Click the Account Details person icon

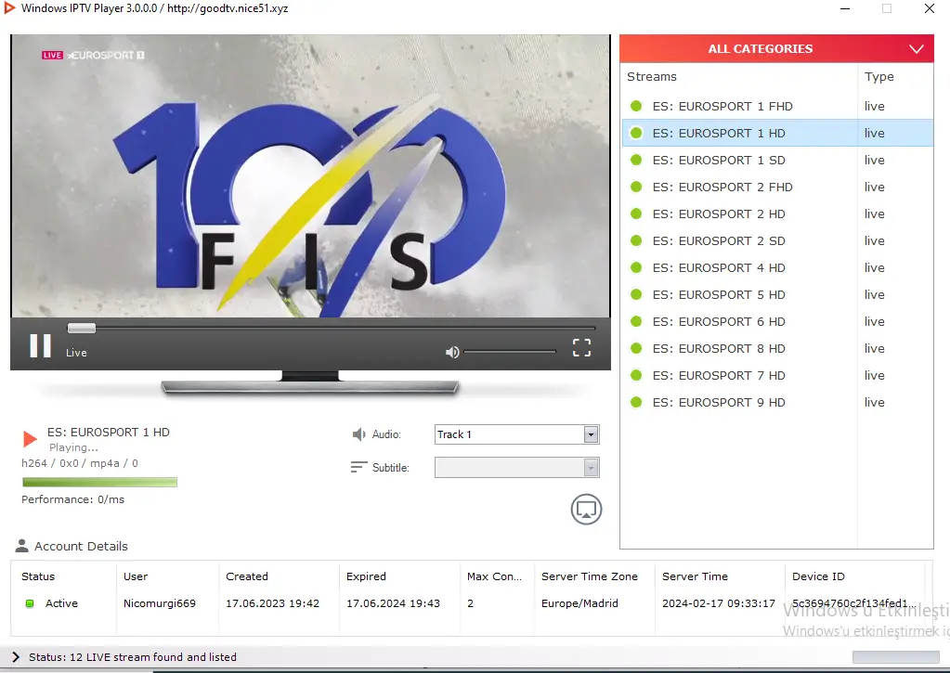point(21,546)
